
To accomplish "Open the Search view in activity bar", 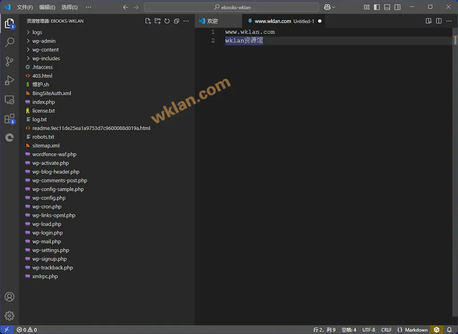I will click(9, 43).
